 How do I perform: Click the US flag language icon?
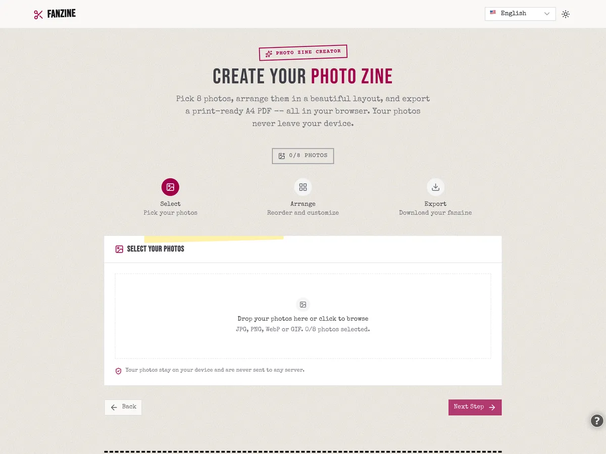pos(493,13)
